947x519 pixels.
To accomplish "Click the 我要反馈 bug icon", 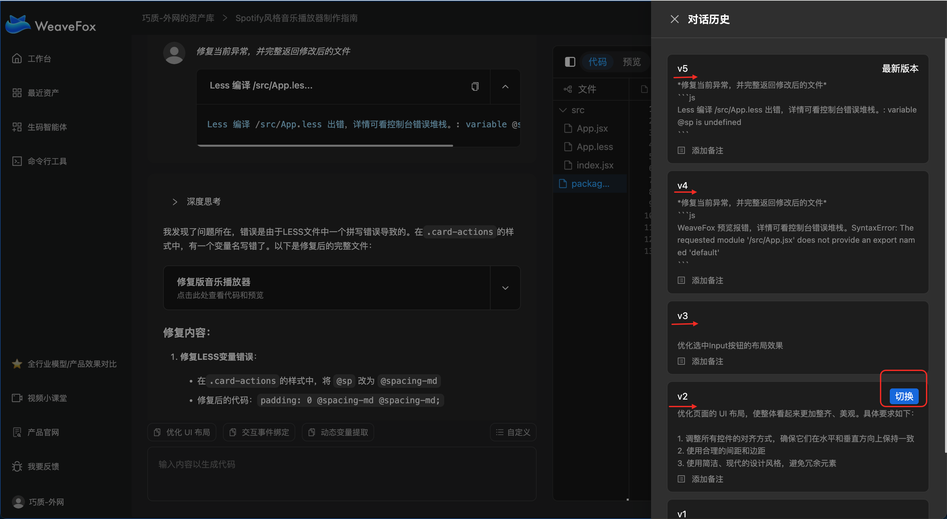I will 17,466.
